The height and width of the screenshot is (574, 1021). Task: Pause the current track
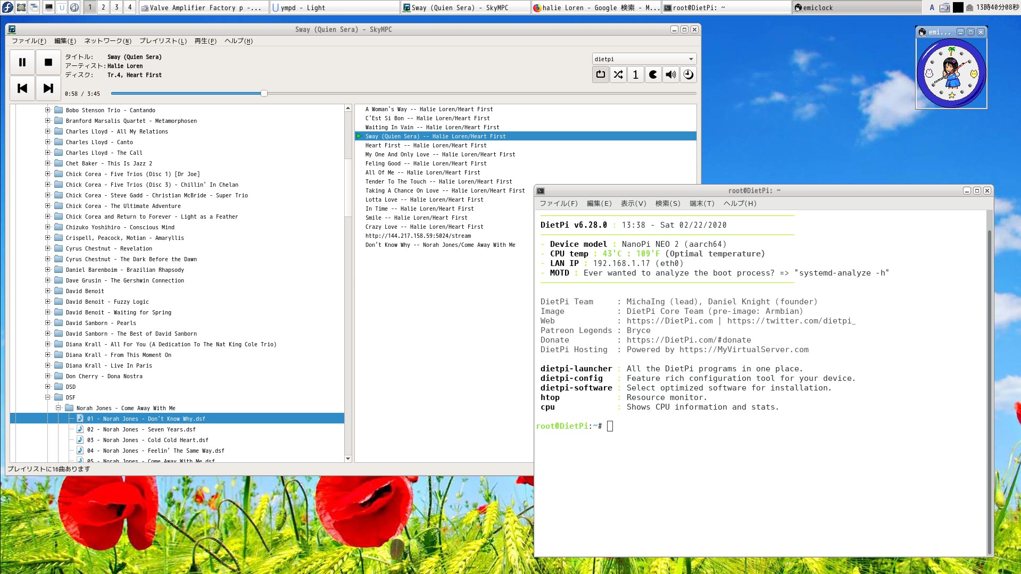[x=22, y=62]
